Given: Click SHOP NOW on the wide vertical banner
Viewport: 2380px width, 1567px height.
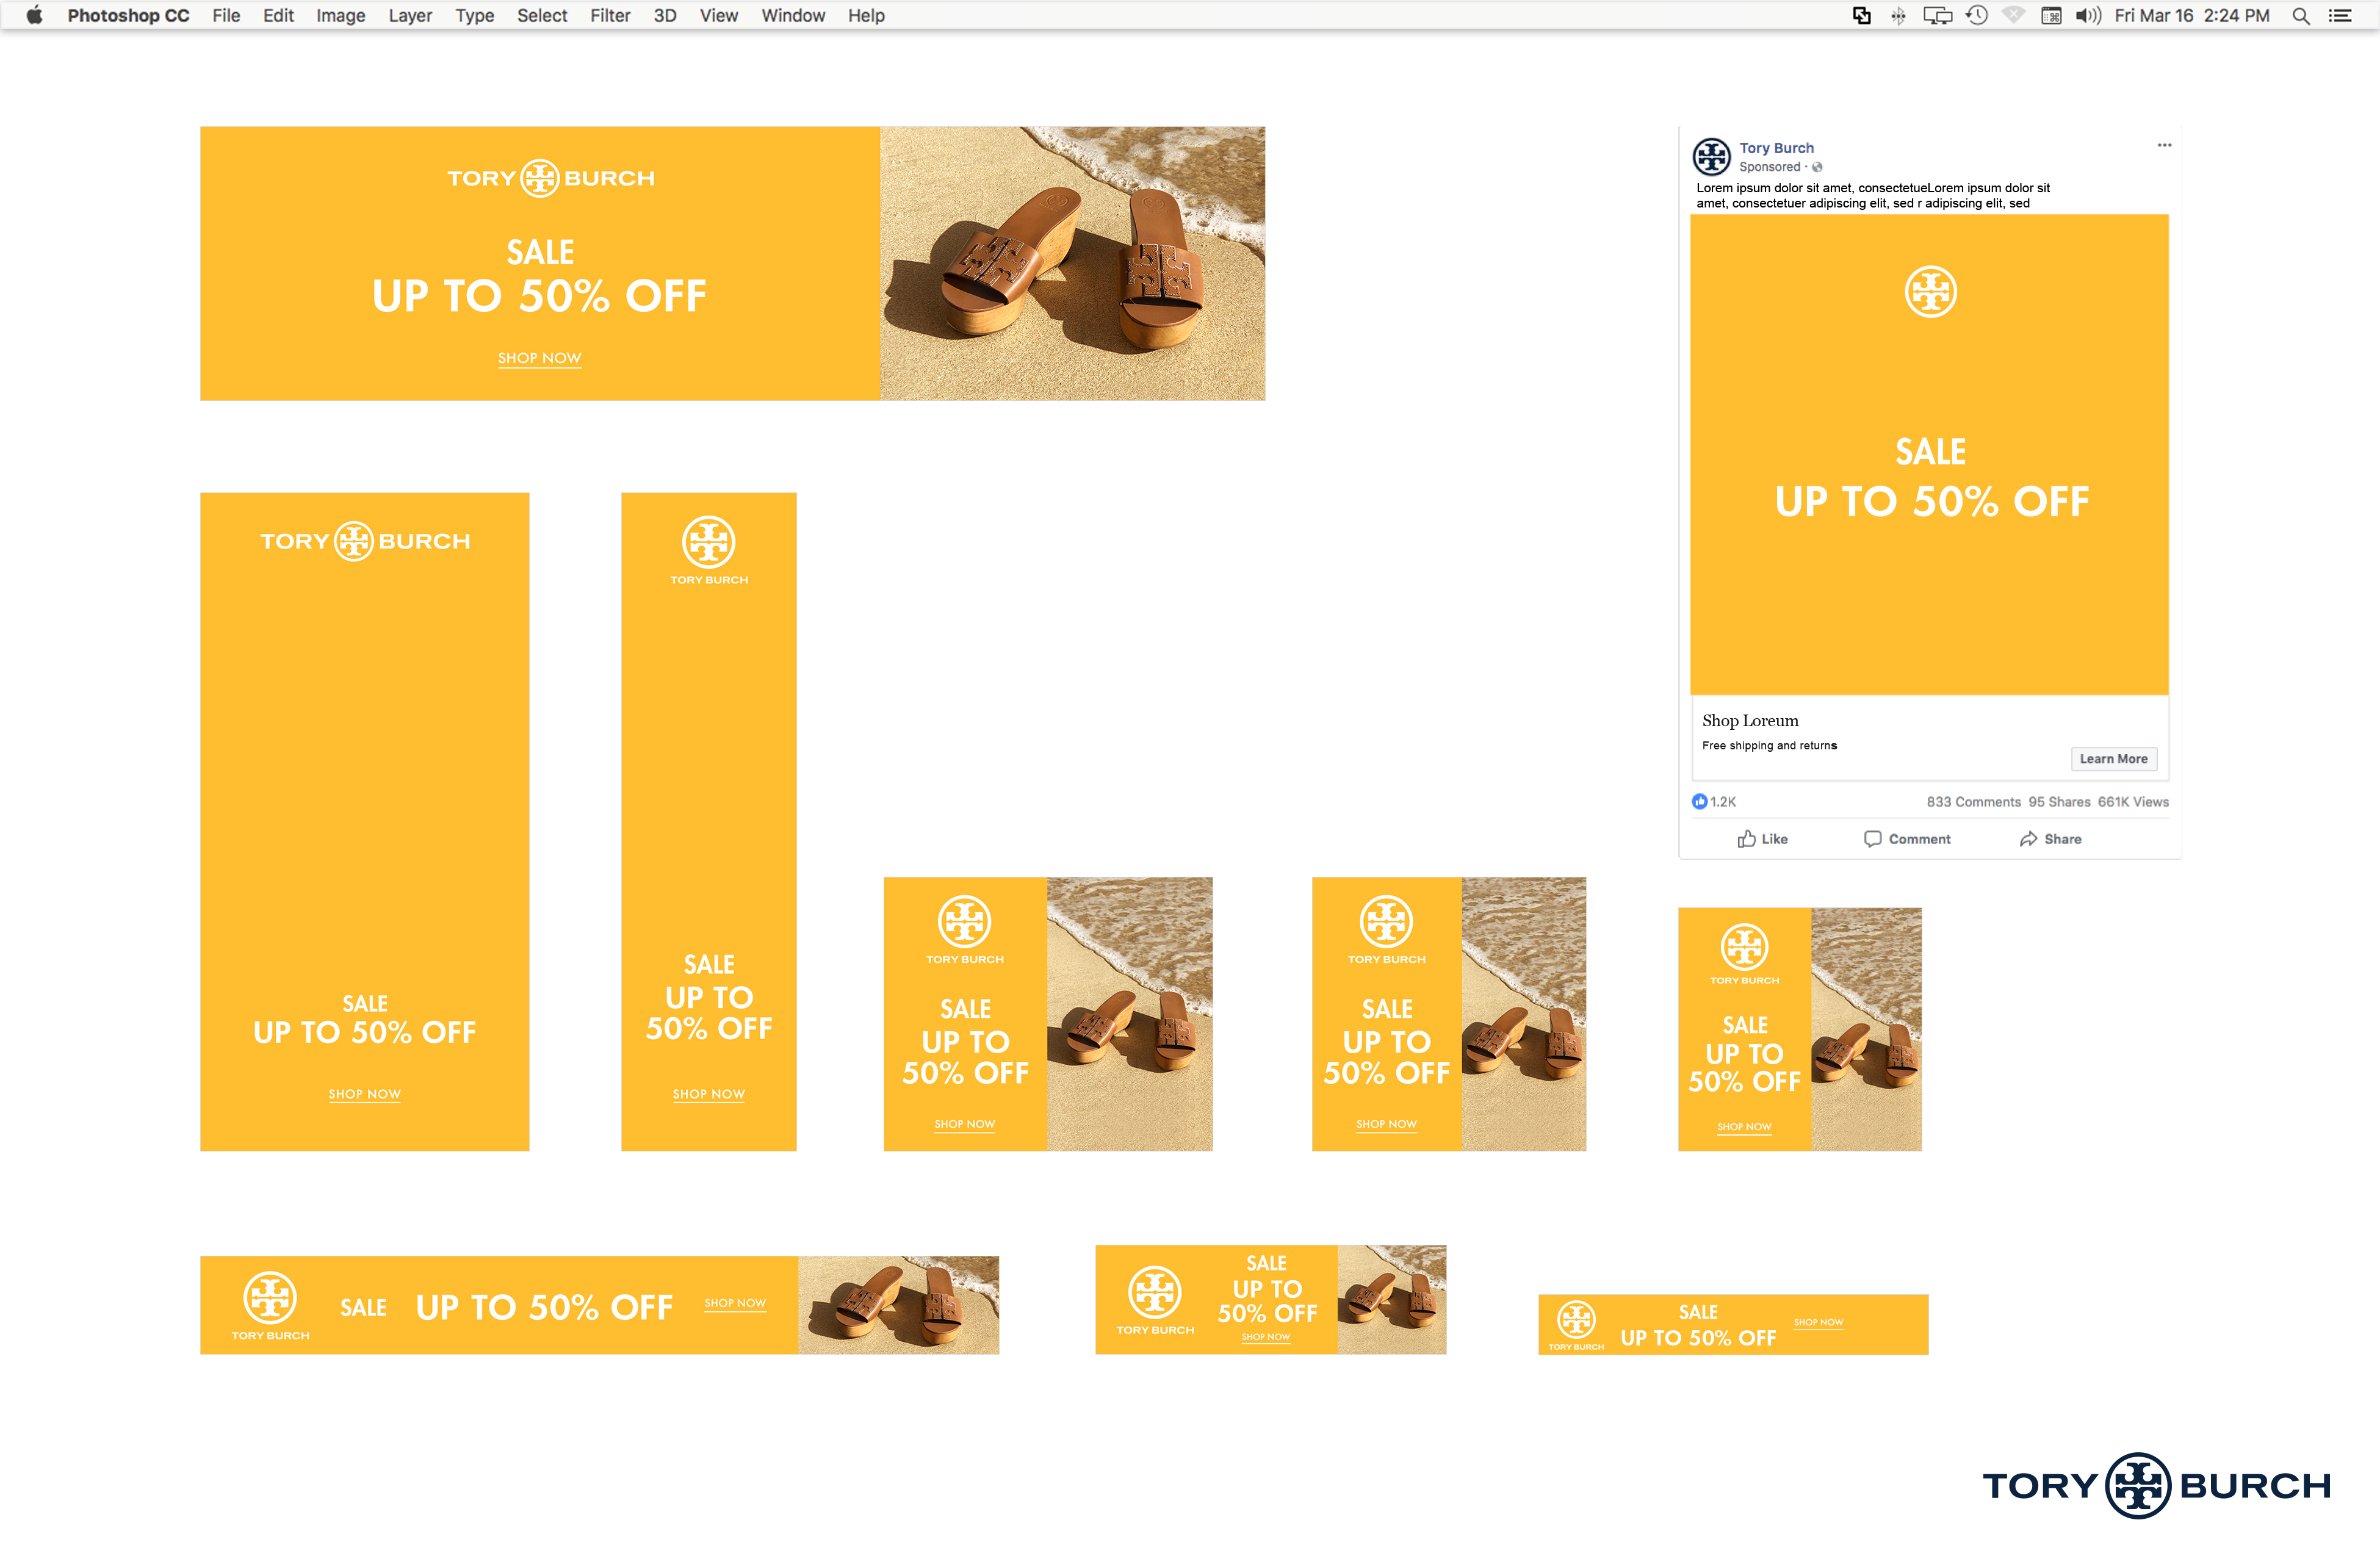Looking at the screenshot, I should tap(364, 1094).
